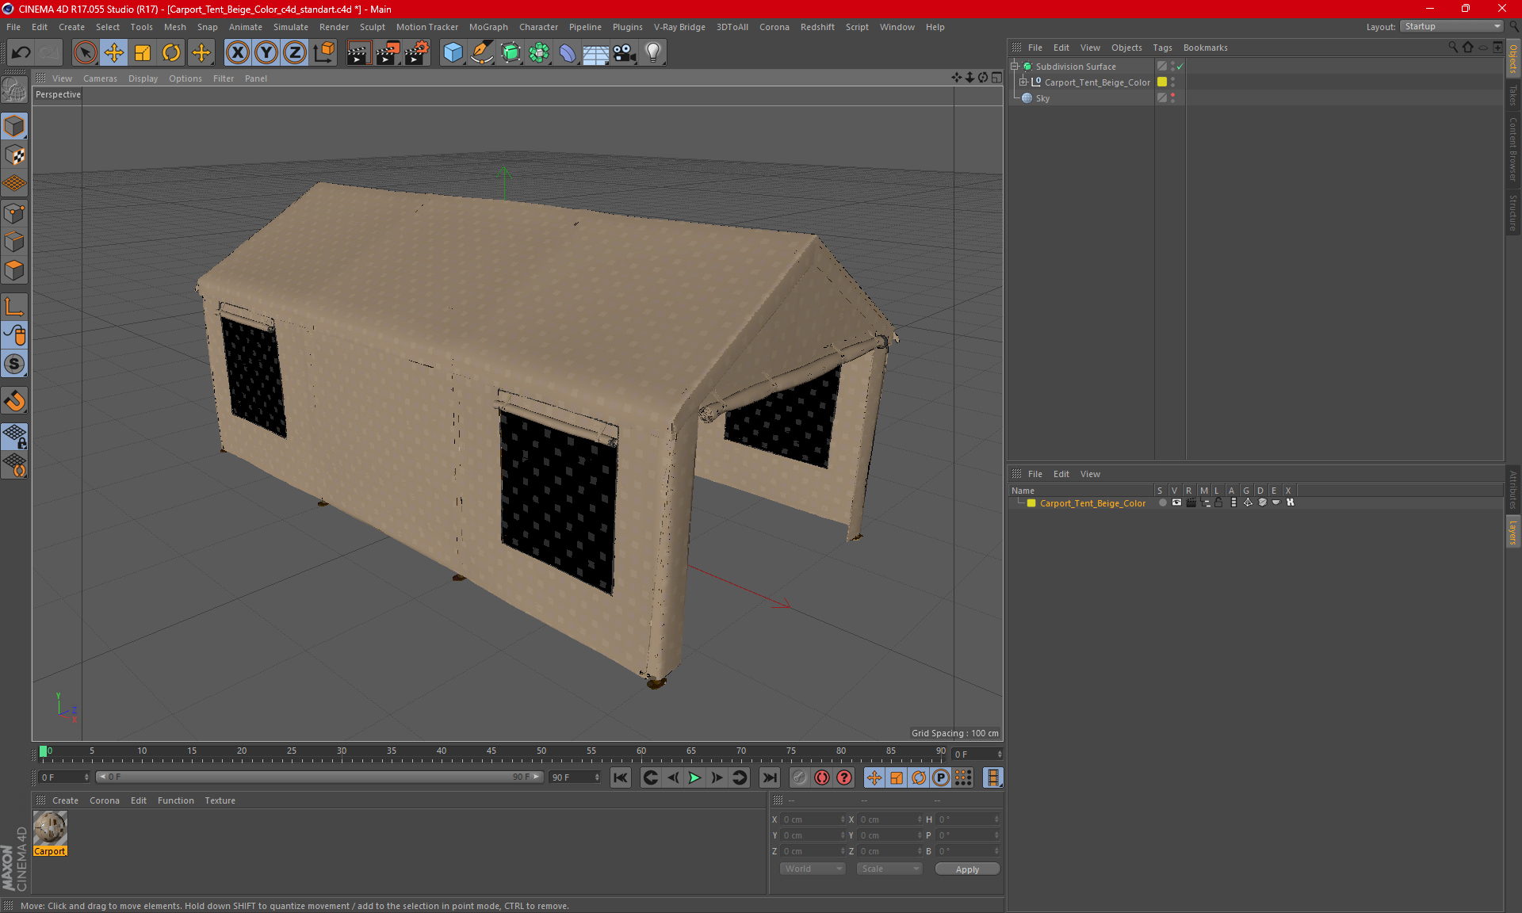This screenshot has width=1522, height=913.
Task: Activate the Move tool in top toolbar
Action: [114, 53]
